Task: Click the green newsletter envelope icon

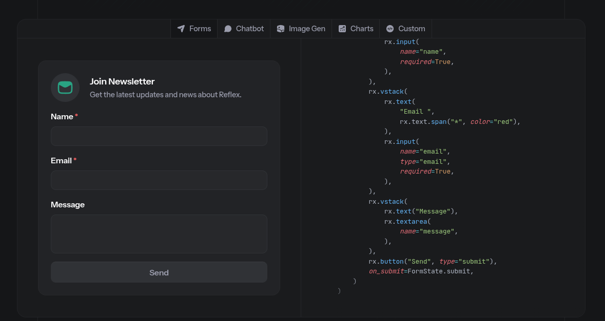Action: tap(65, 88)
